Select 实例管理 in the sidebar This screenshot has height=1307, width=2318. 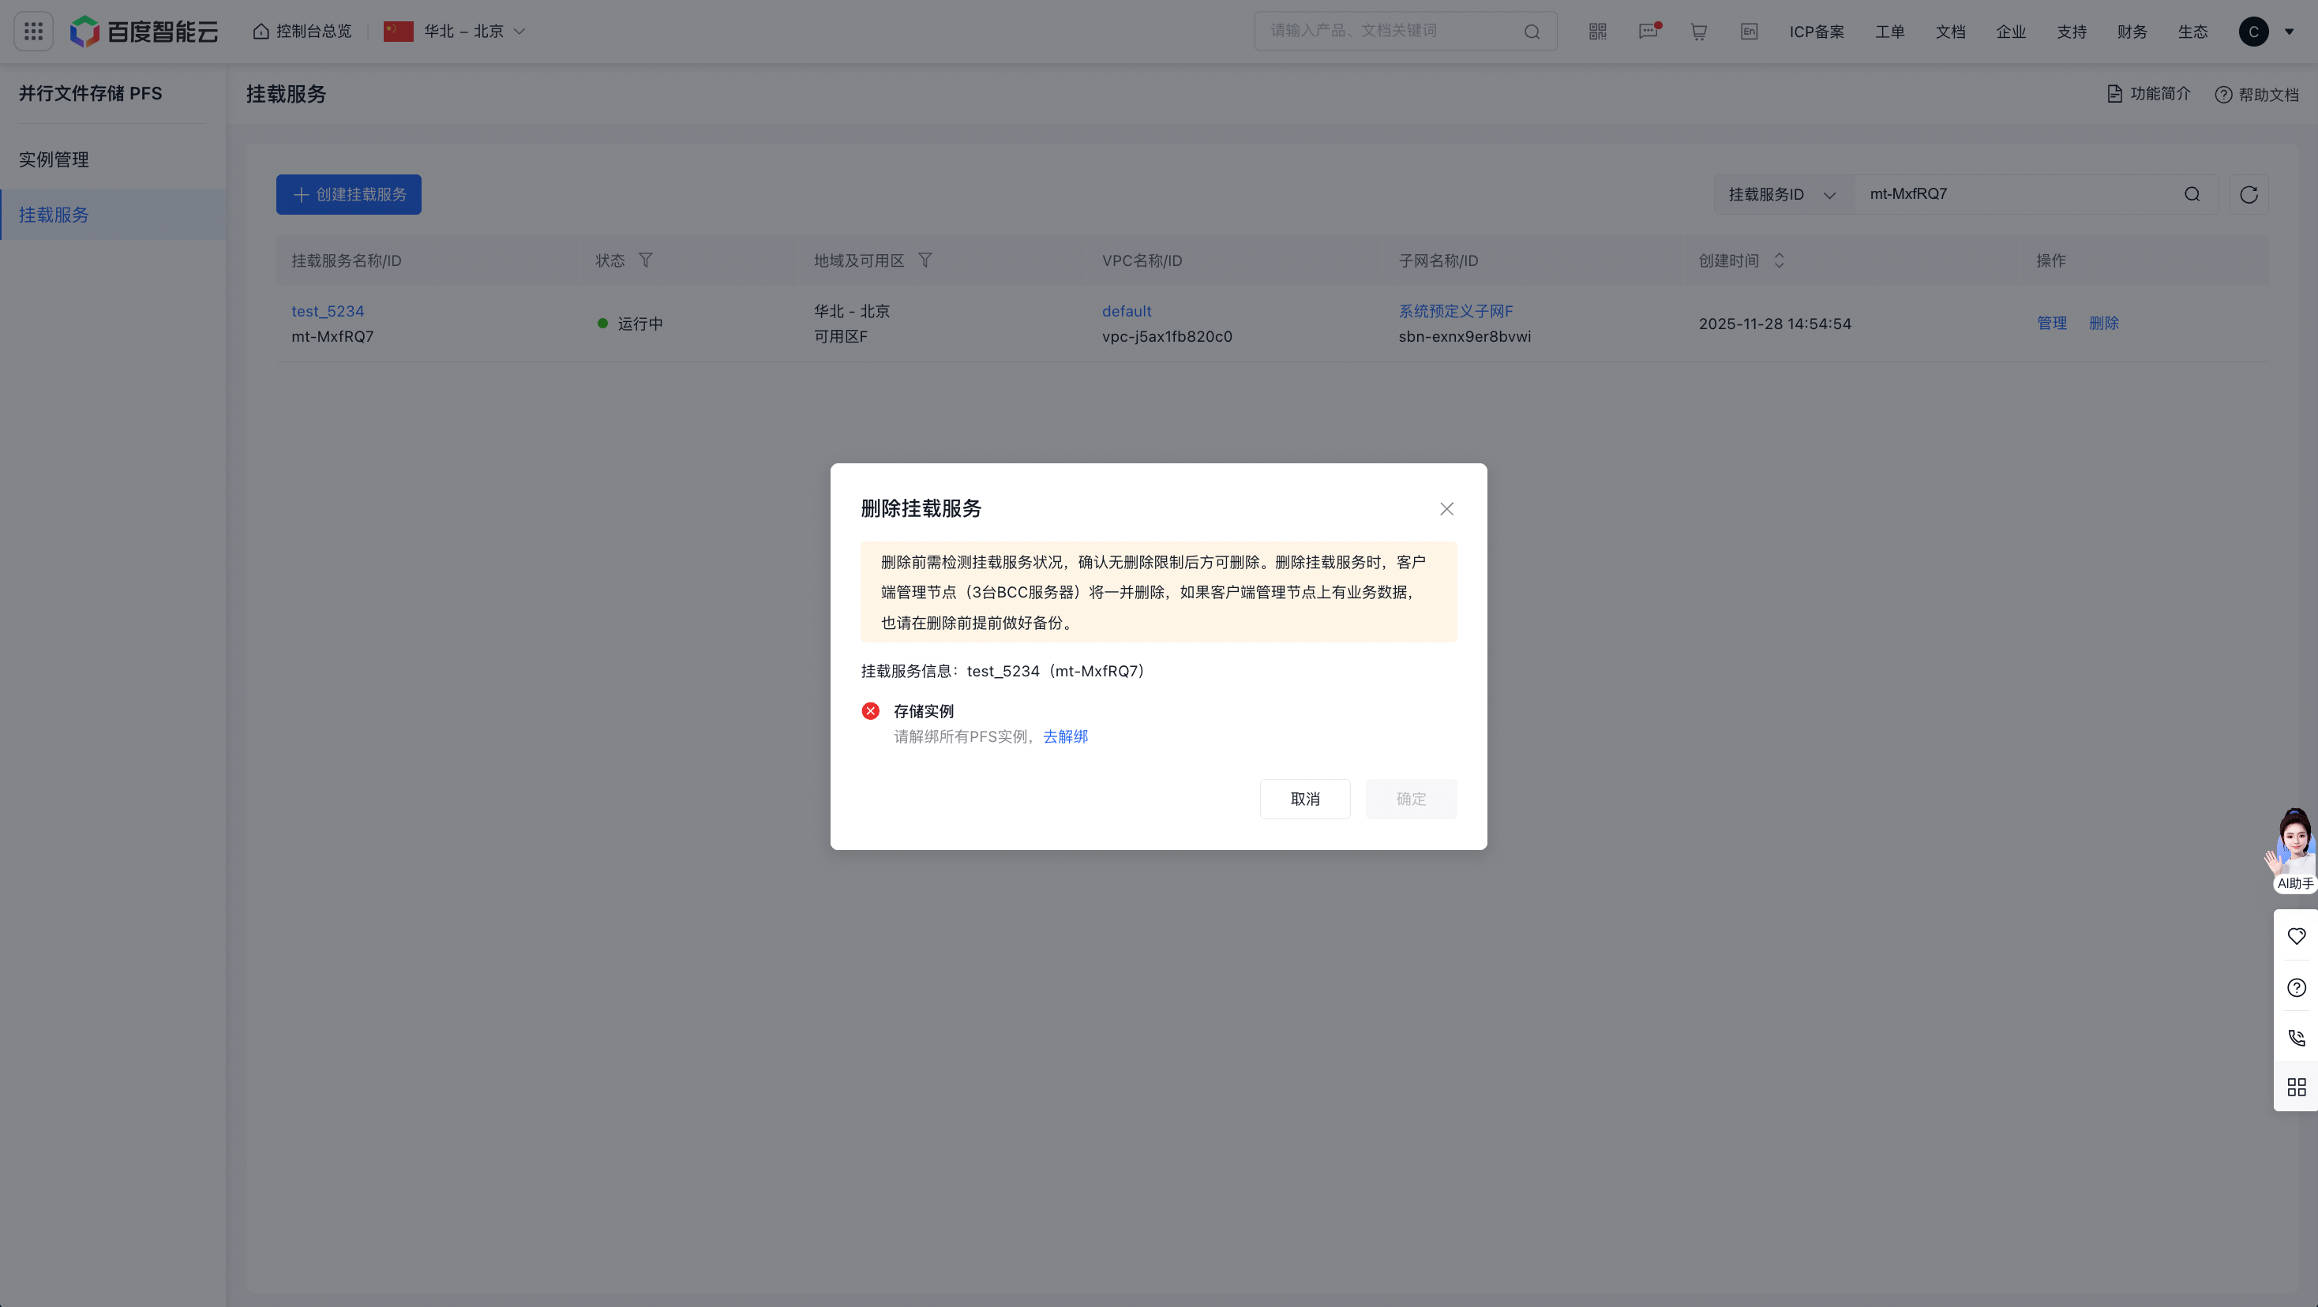(x=54, y=159)
